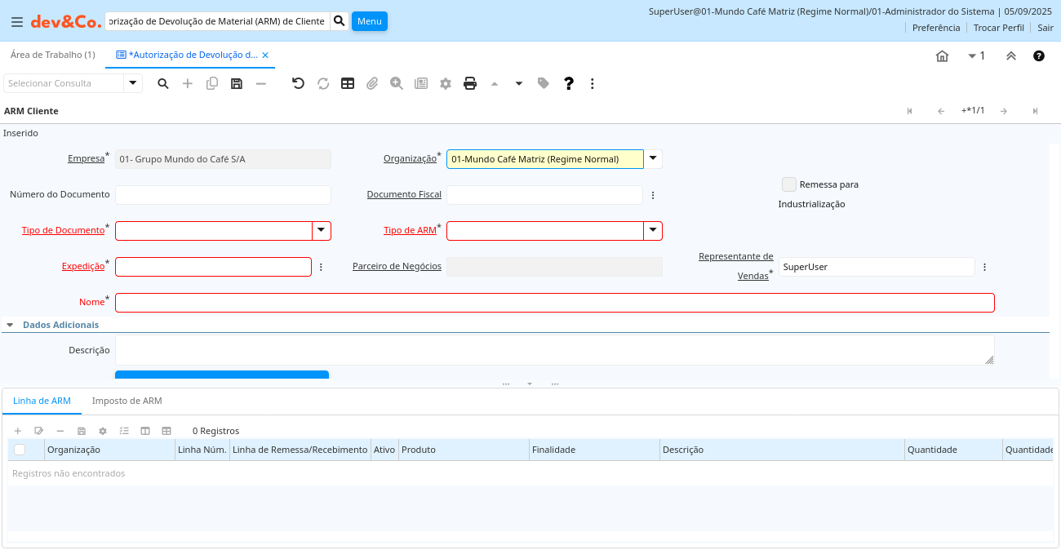Toggle grid view using the table icon
The image size is (1061, 550).
pyautogui.click(x=348, y=83)
